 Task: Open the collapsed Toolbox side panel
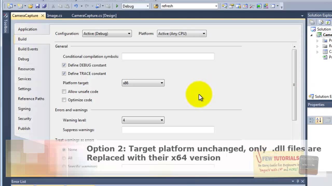pyautogui.click(x=5, y=23)
